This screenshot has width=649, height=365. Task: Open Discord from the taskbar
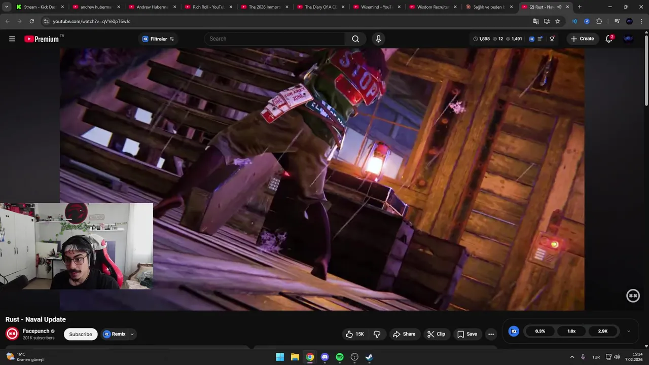click(x=324, y=357)
